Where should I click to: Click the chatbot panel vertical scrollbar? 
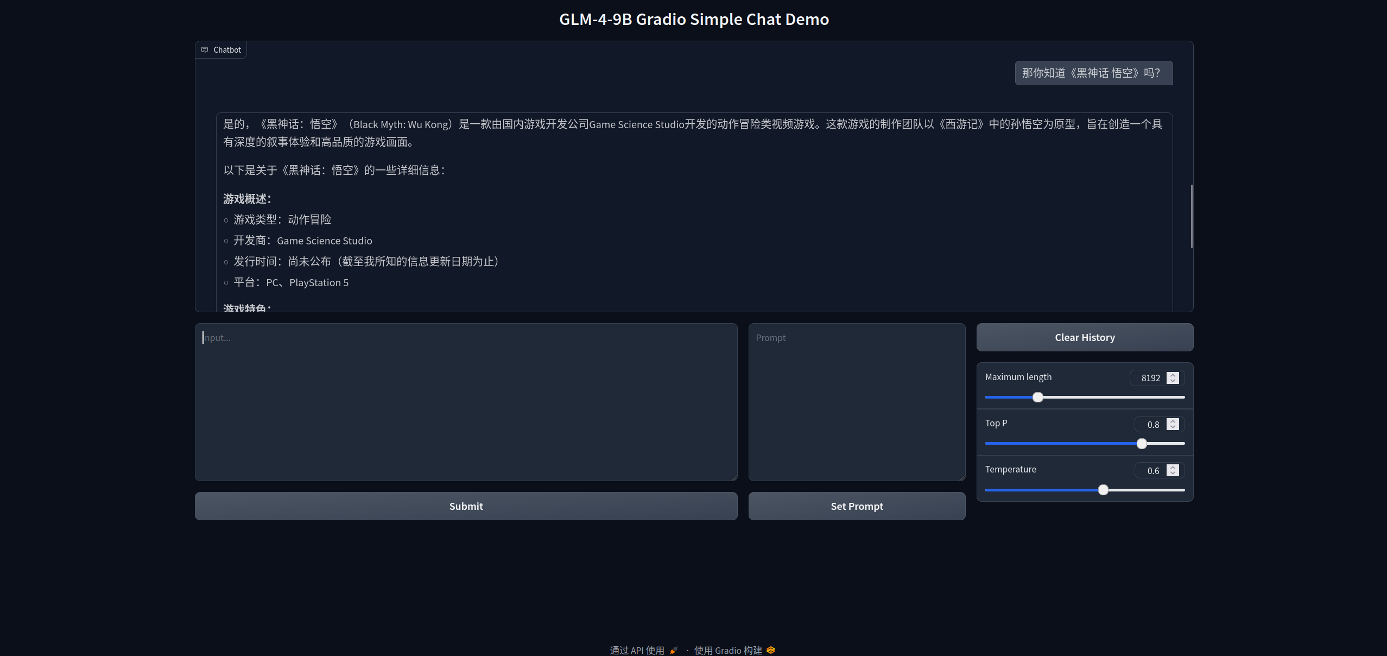coord(1192,216)
